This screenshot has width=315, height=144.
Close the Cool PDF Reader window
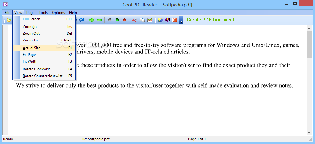[306, 4]
